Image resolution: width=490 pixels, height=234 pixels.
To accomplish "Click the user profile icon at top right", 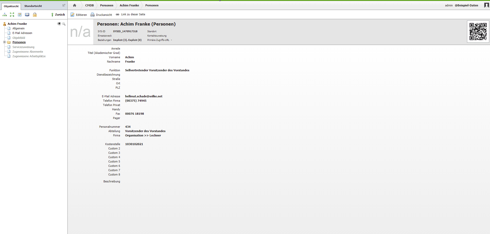I will tap(486, 5).
